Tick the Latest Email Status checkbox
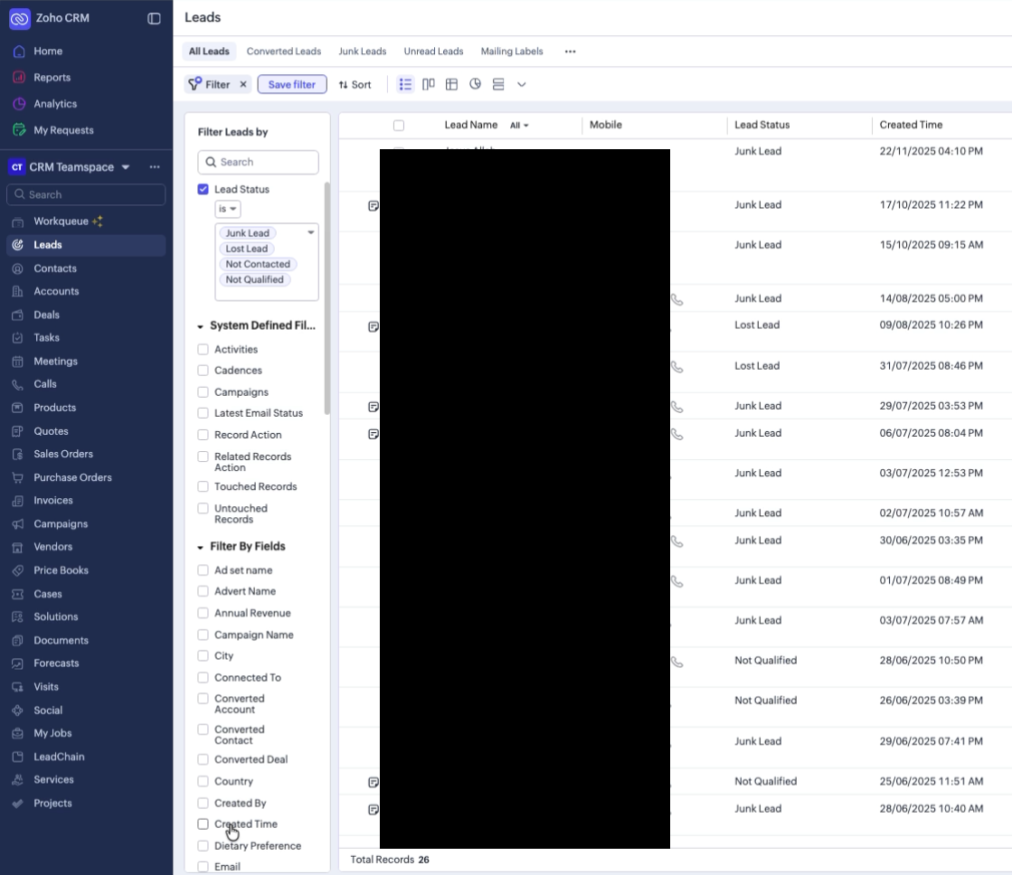The height and width of the screenshot is (875, 1012). pos(203,413)
